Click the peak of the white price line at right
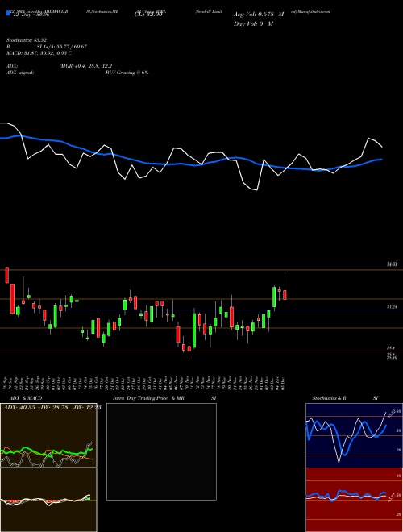This screenshot has height=532, width=403. pos(368,139)
